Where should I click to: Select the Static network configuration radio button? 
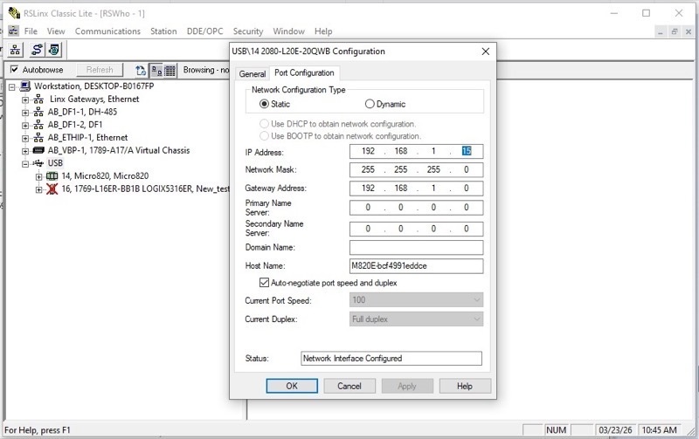click(265, 104)
